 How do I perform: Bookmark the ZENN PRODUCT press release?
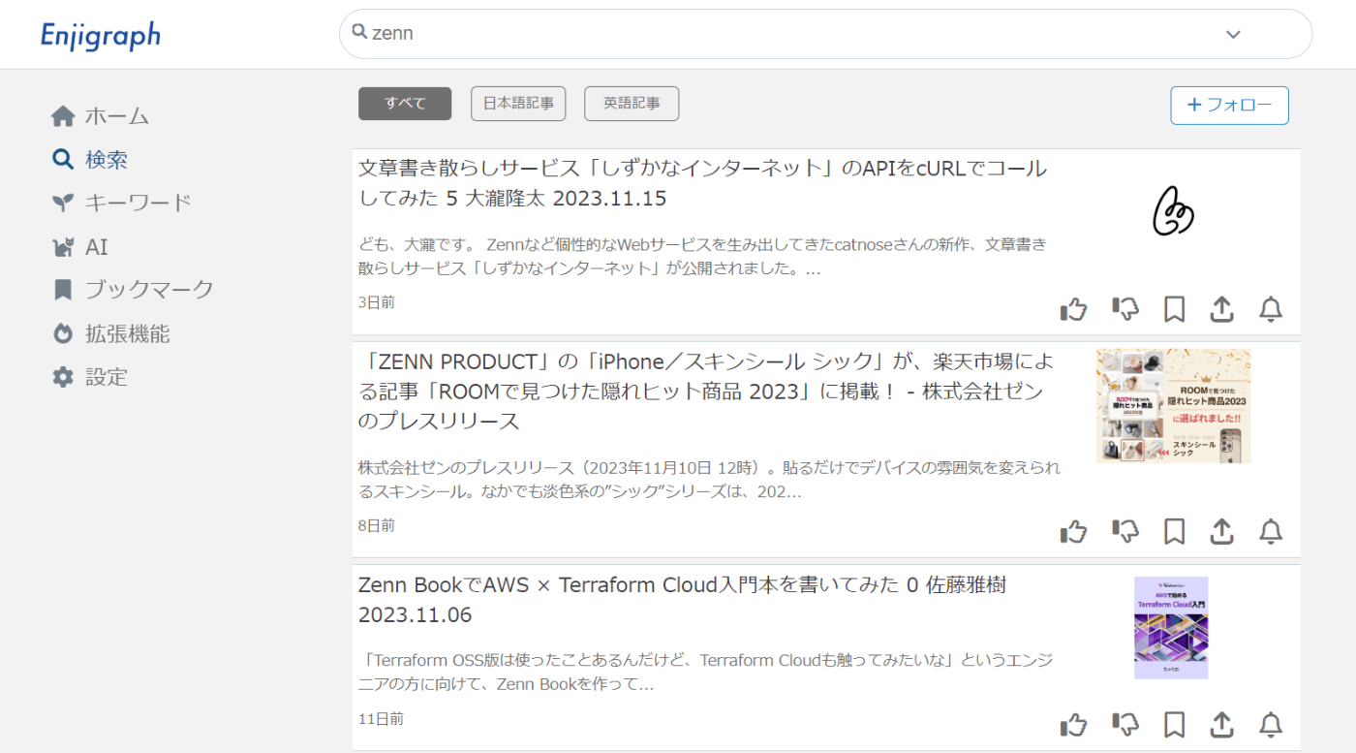tap(1174, 531)
